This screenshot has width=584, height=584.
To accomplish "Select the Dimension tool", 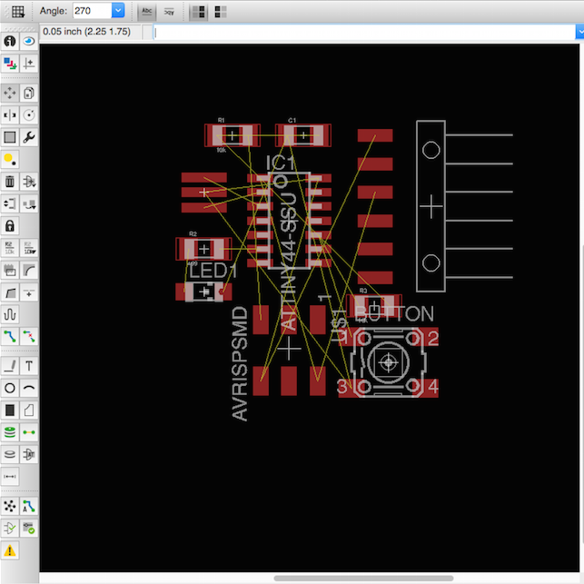I will (x=10, y=477).
